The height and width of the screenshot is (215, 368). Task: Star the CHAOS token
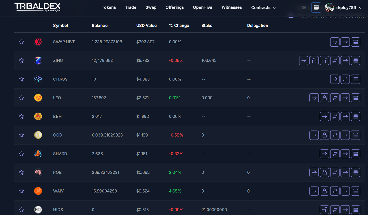(x=21, y=79)
